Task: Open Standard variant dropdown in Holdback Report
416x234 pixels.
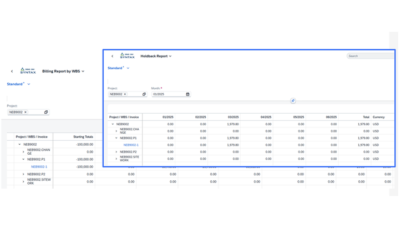Action: pos(128,68)
